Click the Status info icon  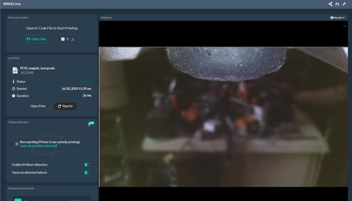[13, 82]
